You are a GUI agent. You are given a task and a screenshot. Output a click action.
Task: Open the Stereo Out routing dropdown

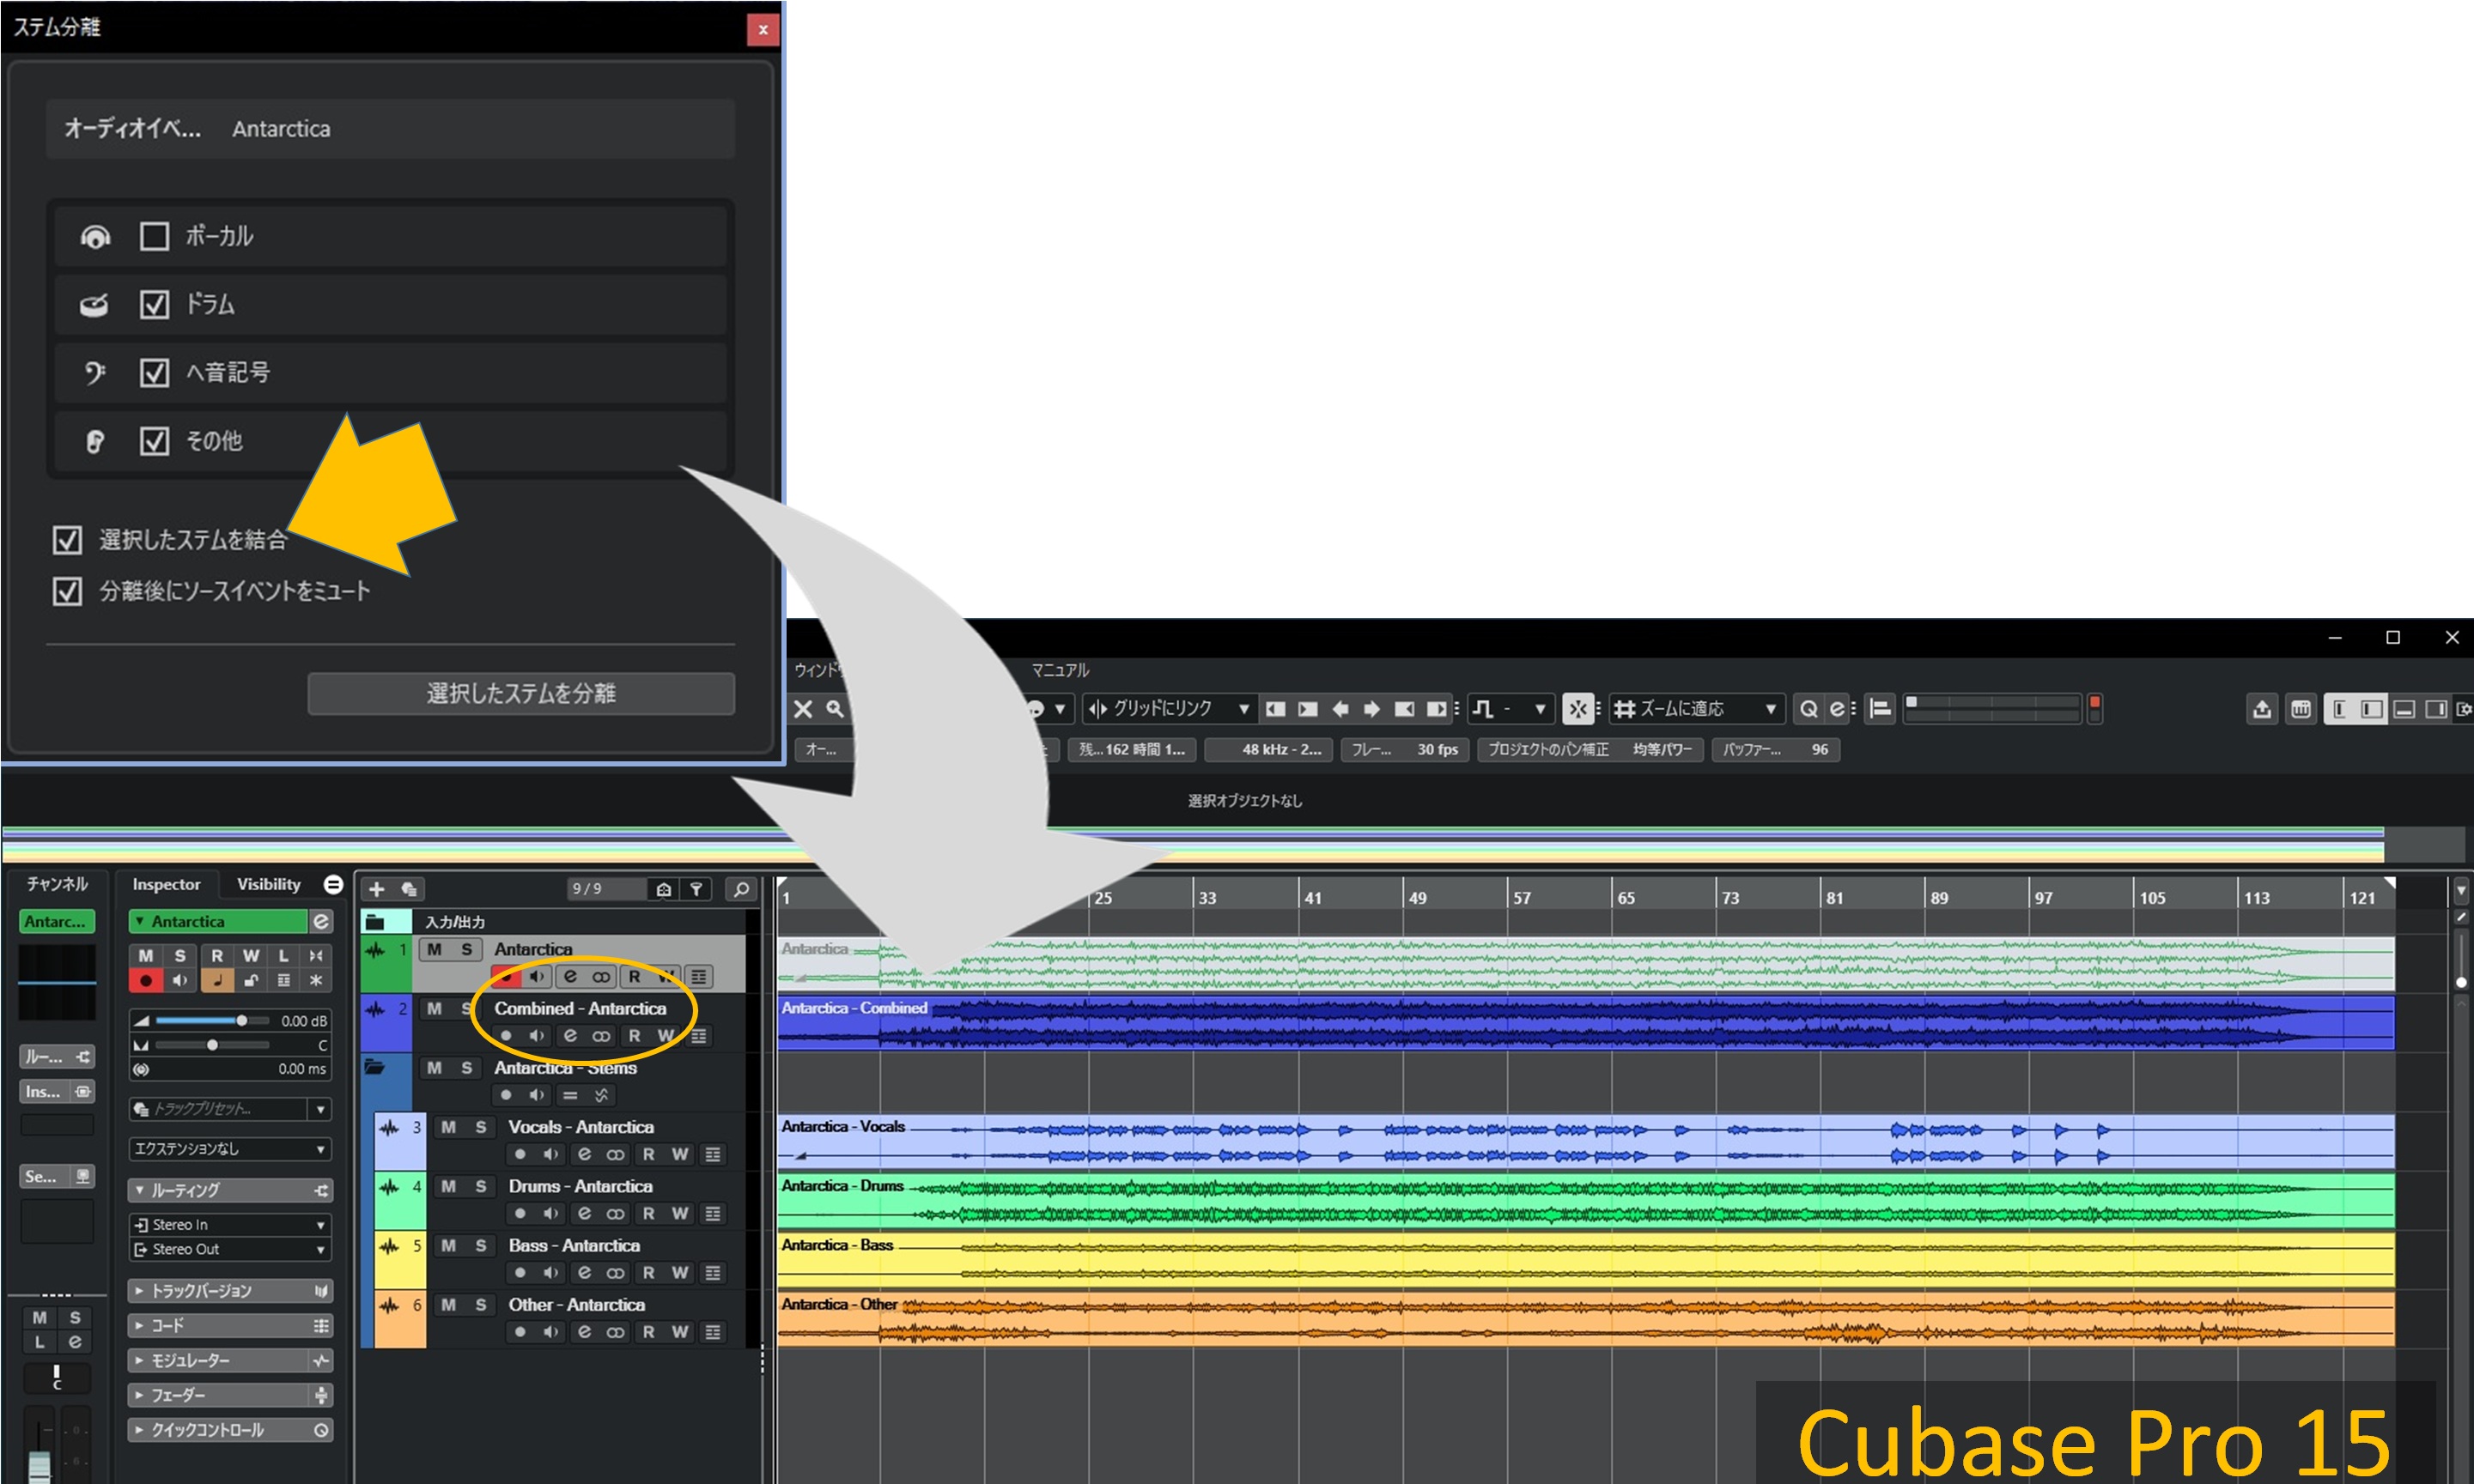coord(229,1249)
